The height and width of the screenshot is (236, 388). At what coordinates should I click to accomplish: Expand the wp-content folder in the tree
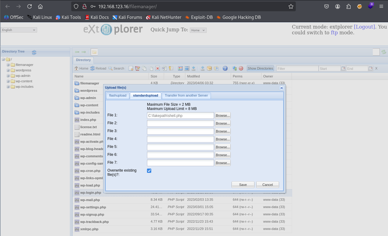click(8, 81)
